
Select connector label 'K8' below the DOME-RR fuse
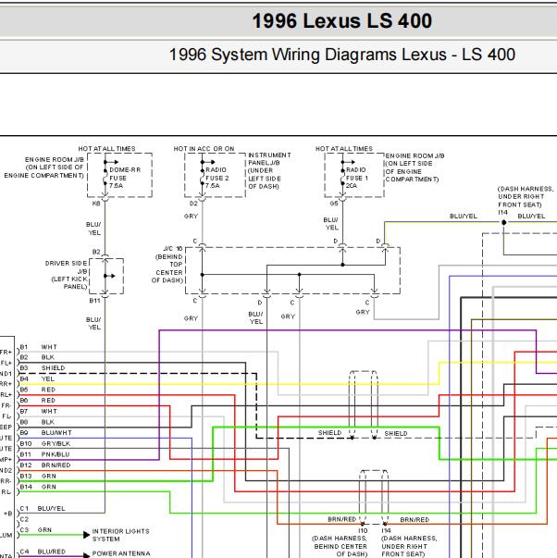coord(96,204)
